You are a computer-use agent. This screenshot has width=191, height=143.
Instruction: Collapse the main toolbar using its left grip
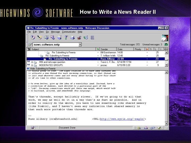(x=27, y=38)
